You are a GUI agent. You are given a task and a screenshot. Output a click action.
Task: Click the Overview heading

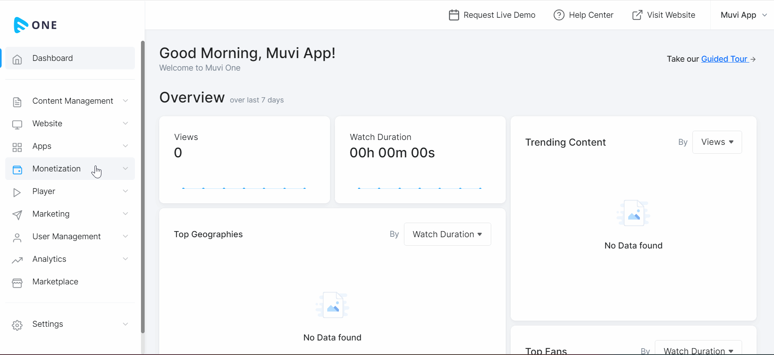[192, 98]
